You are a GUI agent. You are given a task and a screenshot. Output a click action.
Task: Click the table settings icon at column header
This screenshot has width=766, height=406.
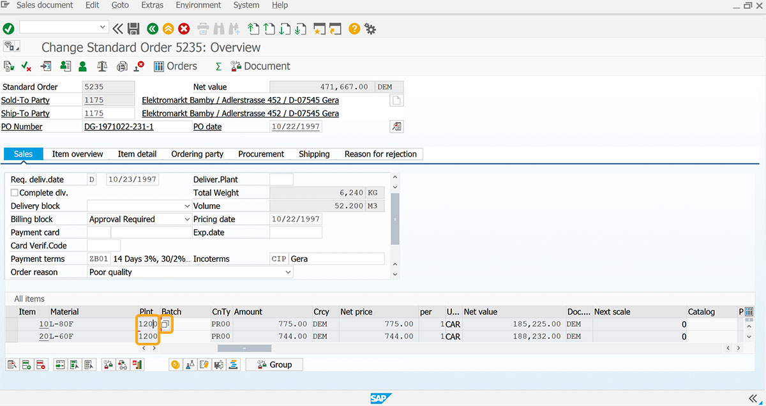(x=749, y=312)
